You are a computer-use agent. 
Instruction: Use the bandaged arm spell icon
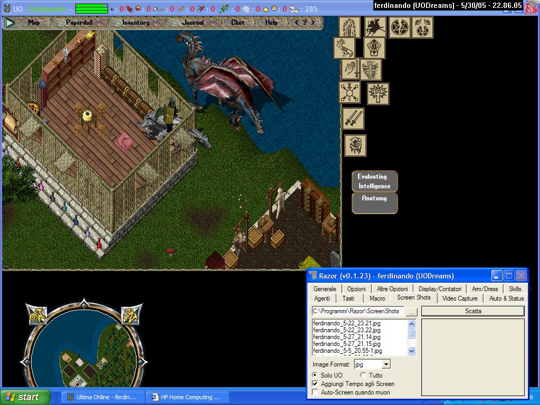point(344,48)
